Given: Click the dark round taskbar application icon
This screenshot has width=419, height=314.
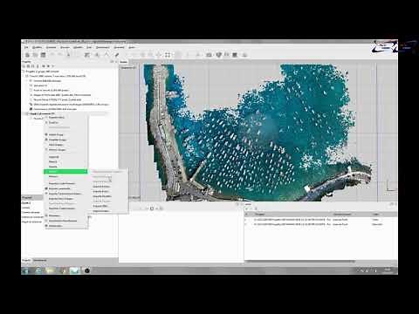Looking at the screenshot, I should 87,270.
